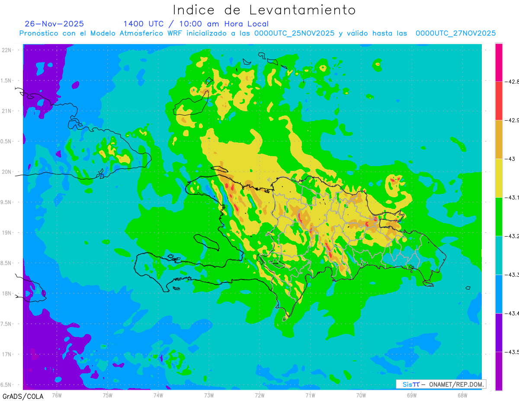
Task: Click the '72W' longitude label
Action: pos(259,395)
